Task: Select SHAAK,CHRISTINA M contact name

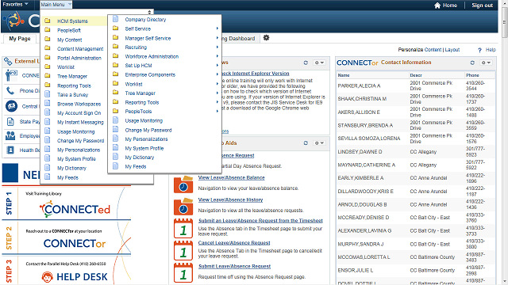Action: (362, 99)
